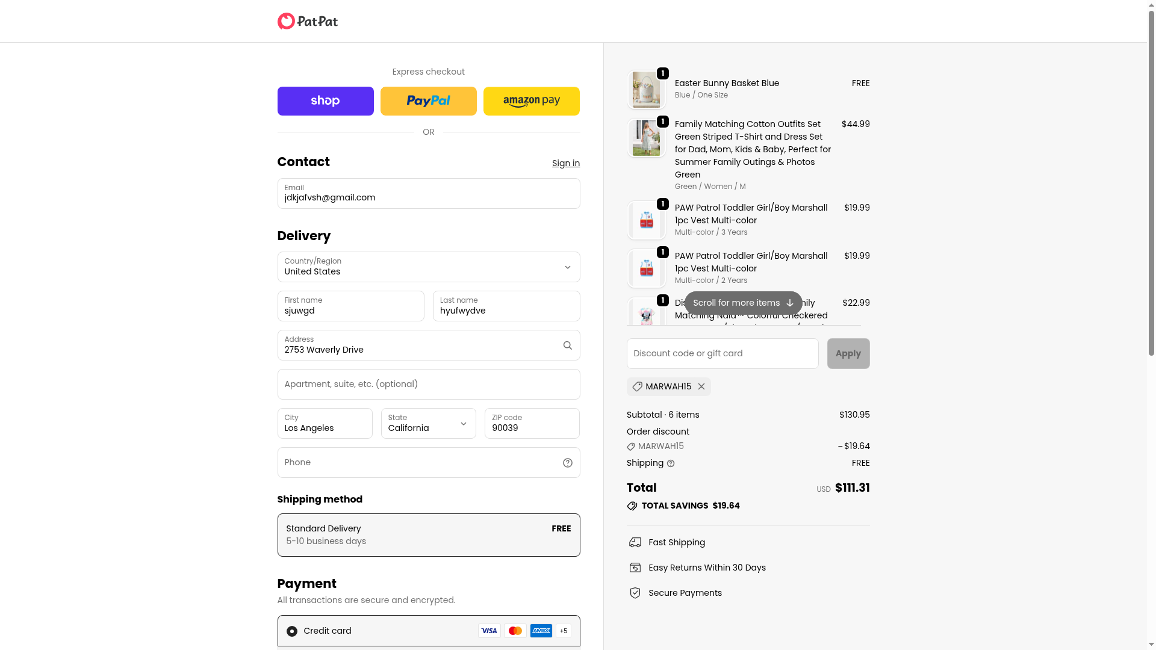Image resolution: width=1156 pixels, height=650 pixels.
Task: Remove the MARWAH15 discount code
Action: coord(701,387)
